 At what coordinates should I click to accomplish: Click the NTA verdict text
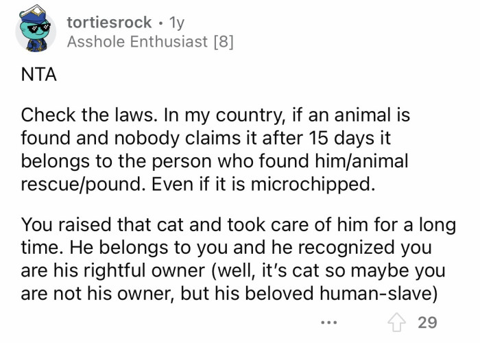point(38,74)
